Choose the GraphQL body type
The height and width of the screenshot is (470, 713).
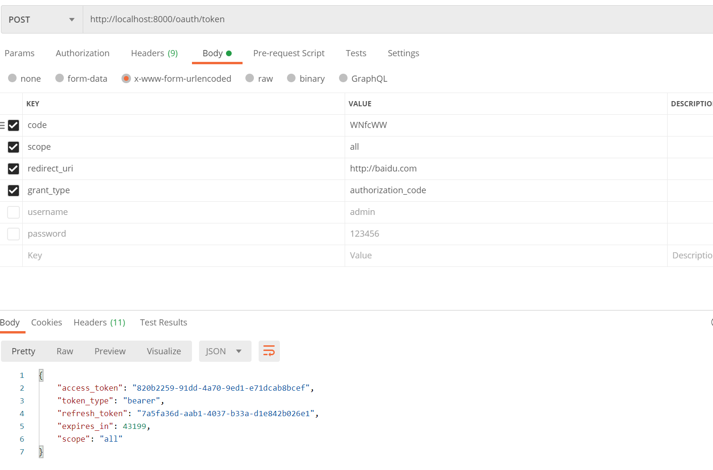click(343, 78)
